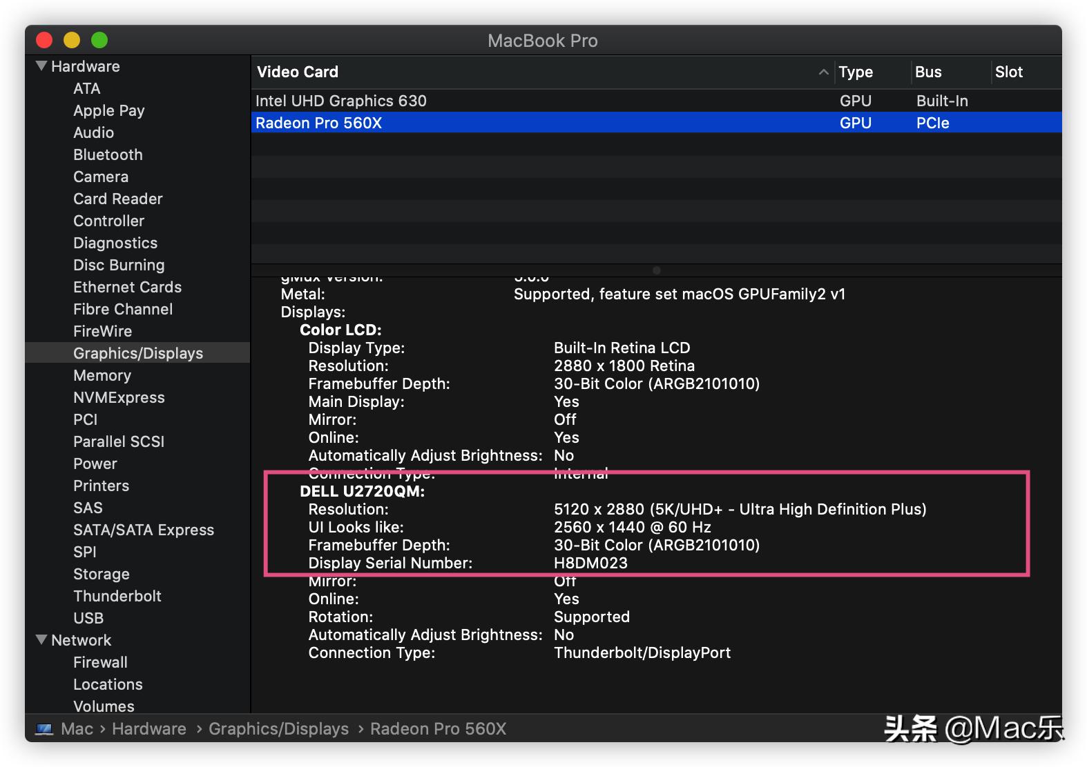
Task: Select NVMExpress in the sidebar
Action: click(x=119, y=397)
